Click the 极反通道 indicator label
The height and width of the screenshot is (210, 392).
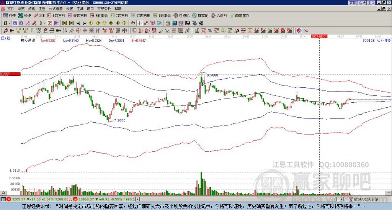[x=28, y=40]
